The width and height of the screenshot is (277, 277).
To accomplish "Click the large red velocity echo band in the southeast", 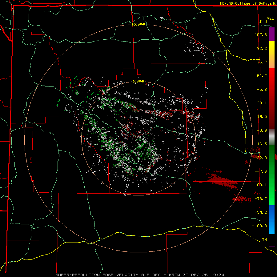I will coord(222,181).
